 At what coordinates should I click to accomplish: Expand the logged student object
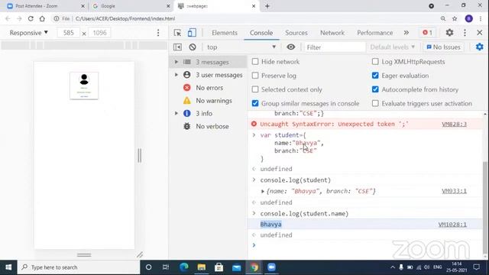coord(263,191)
